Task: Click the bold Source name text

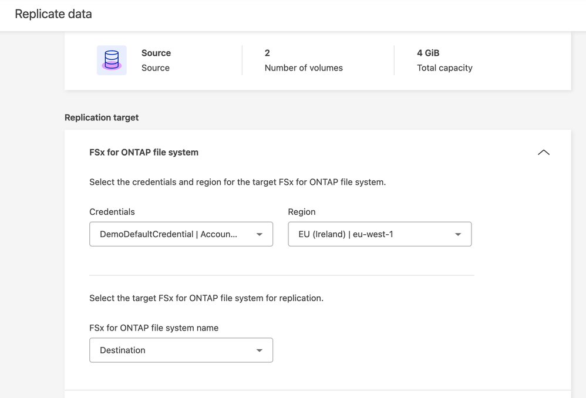Action: coord(156,53)
